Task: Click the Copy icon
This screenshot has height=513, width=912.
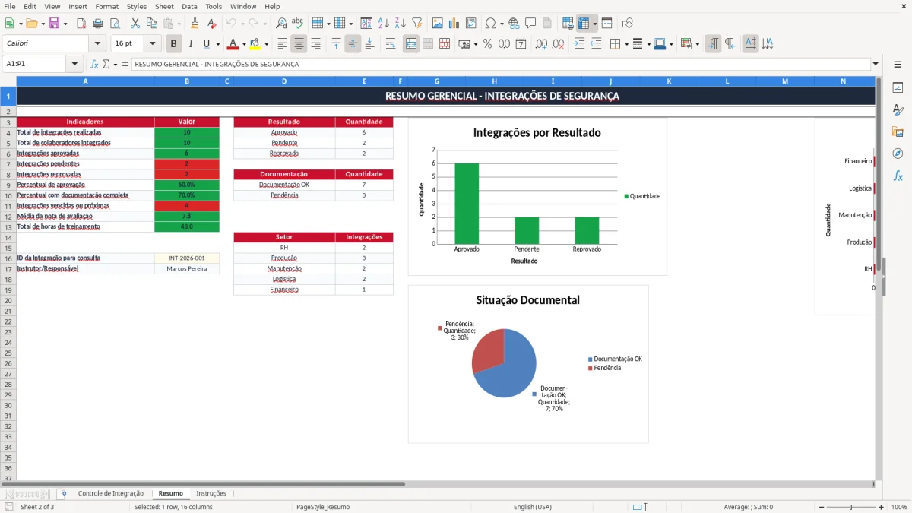Action: tap(152, 24)
